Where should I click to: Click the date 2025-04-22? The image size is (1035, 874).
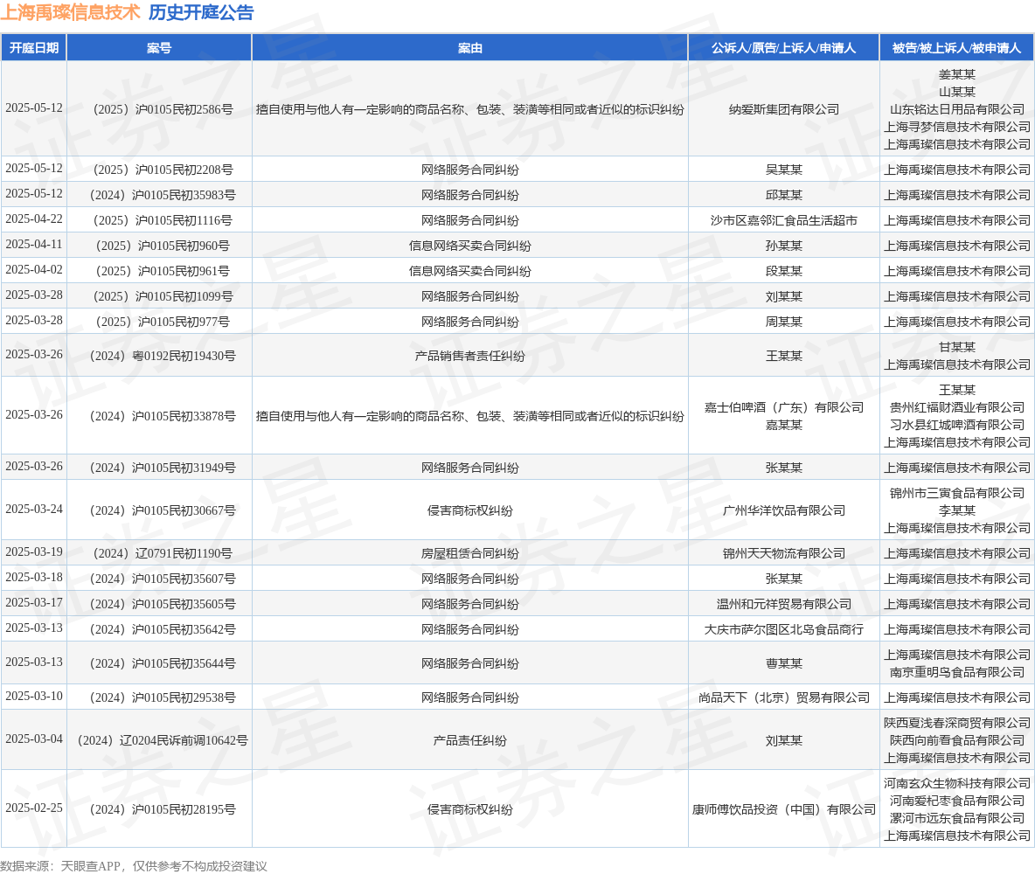pyautogui.click(x=34, y=219)
